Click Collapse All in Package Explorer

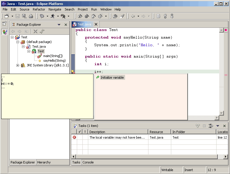(x=35, y=31)
